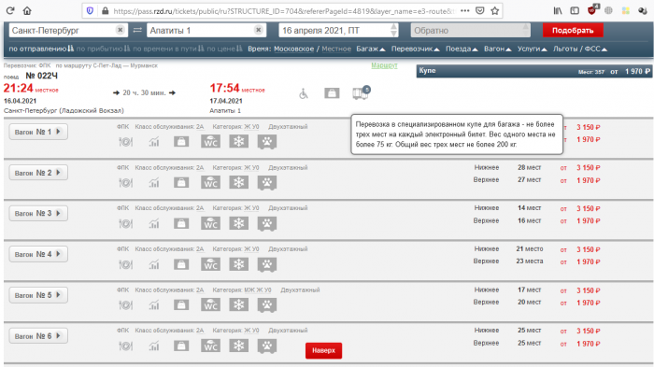Switch time display to Московское
Viewport: 654px width, 367px height.
293,49
